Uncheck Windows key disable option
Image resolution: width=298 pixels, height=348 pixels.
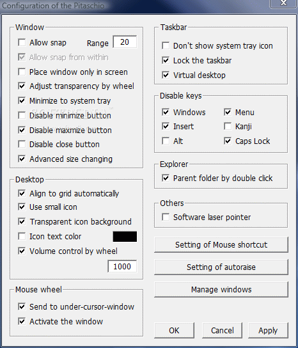pyautogui.click(x=166, y=112)
